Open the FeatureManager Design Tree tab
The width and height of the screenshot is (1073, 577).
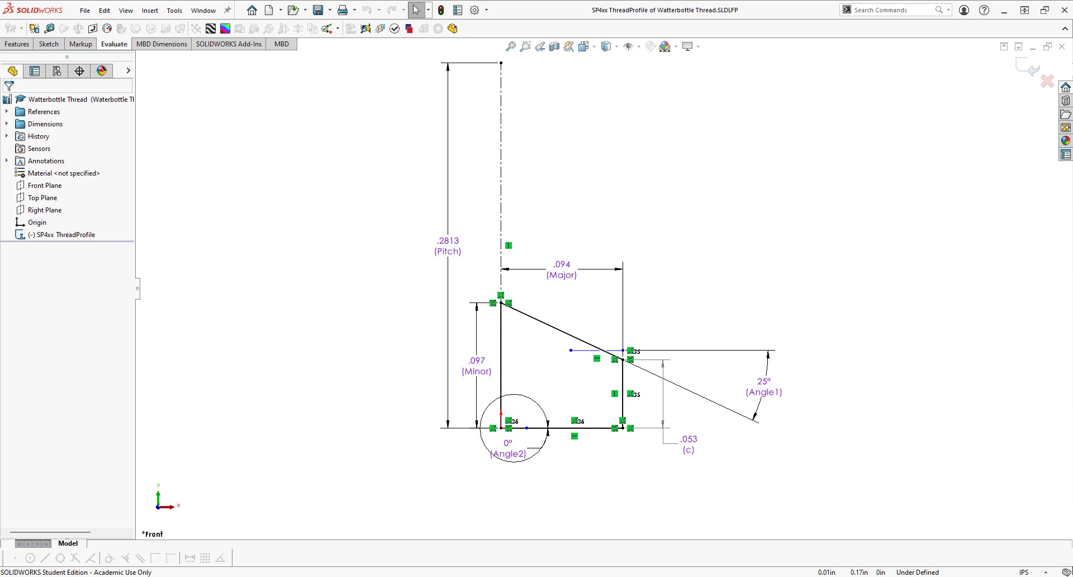point(12,71)
